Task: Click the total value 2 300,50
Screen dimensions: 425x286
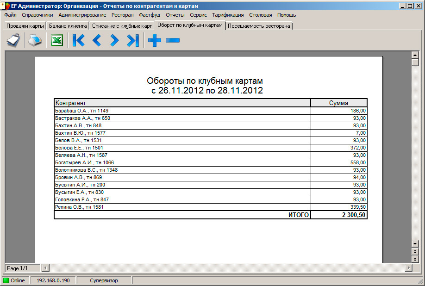Action: pos(354,215)
